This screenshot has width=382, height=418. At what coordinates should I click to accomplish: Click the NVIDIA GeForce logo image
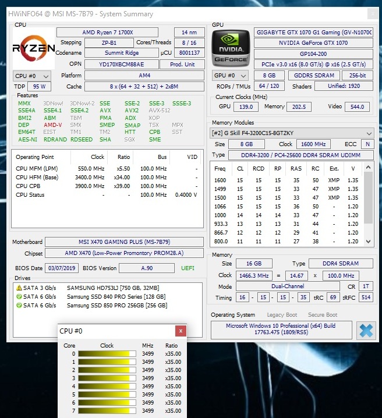tap(231, 48)
